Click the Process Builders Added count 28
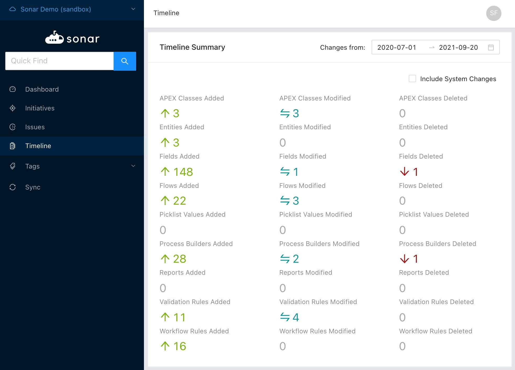Image resolution: width=515 pixels, height=370 pixels. point(180,259)
